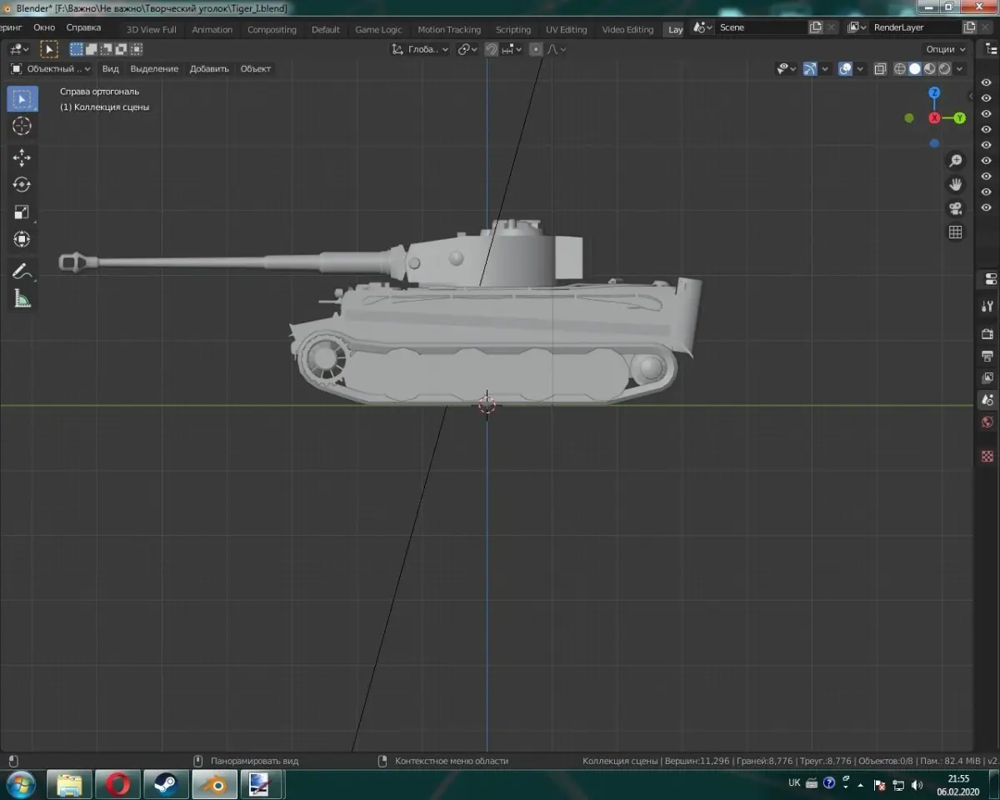Select the Scale tool
Screen dimensions: 1000x800
click(22, 212)
